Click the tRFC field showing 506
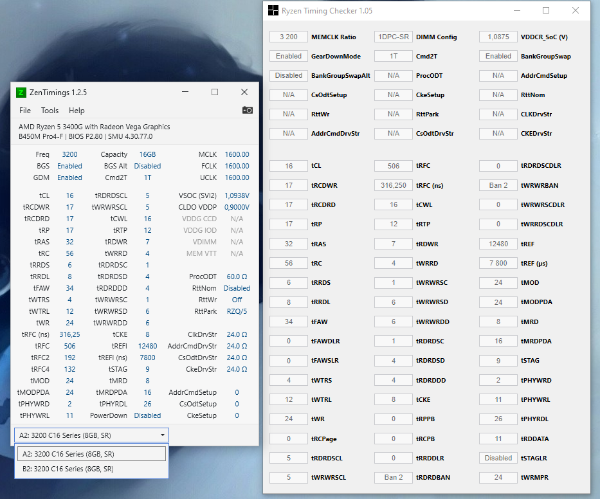 tap(394, 166)
